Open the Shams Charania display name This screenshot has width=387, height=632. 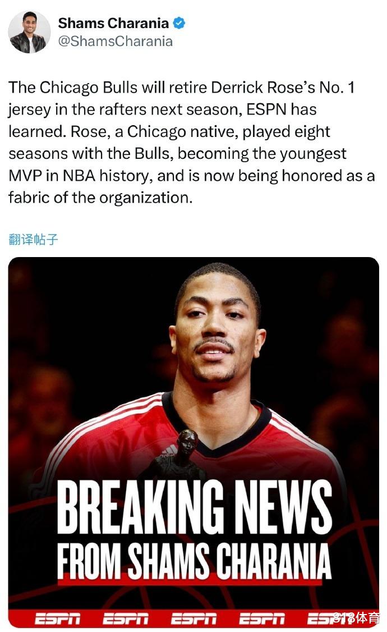(x=113, y=24)
